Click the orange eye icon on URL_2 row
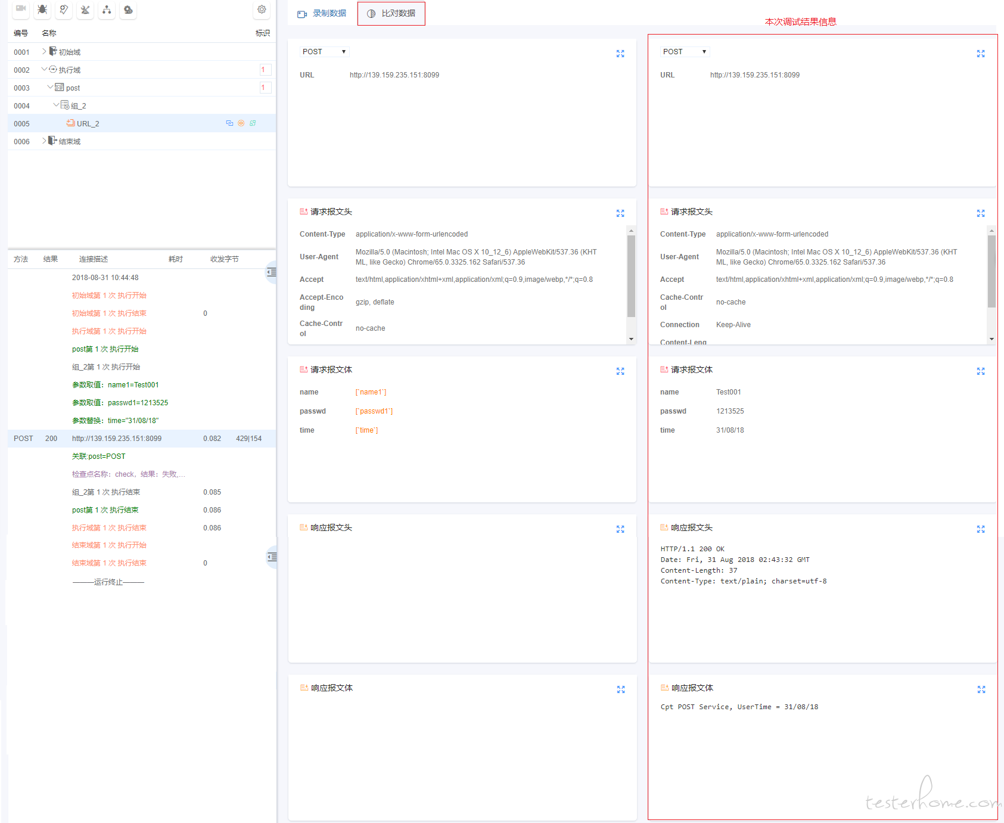 click(241, 123)
